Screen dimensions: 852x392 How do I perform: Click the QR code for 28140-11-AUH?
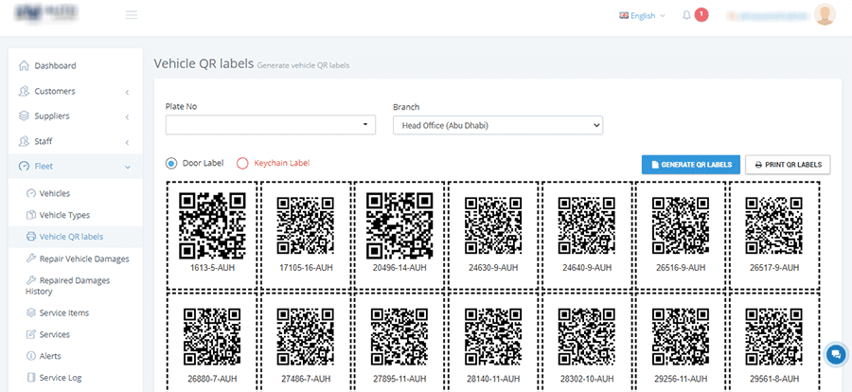[x=493, y=337]
